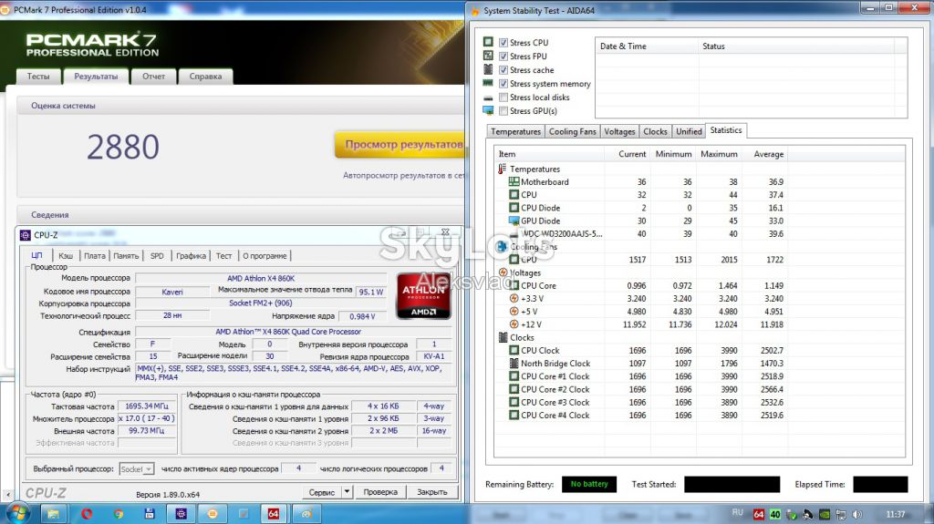Click the Temperatures thermometer icon in the Statistics list
Viewport: 934px width, 524px height.
tap(503, 170)
